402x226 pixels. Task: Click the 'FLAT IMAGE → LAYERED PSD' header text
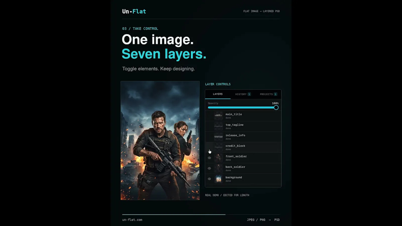tap(262, 11)
